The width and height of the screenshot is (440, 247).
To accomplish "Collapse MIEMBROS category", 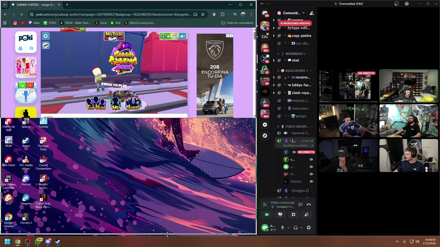I will 294,54.
